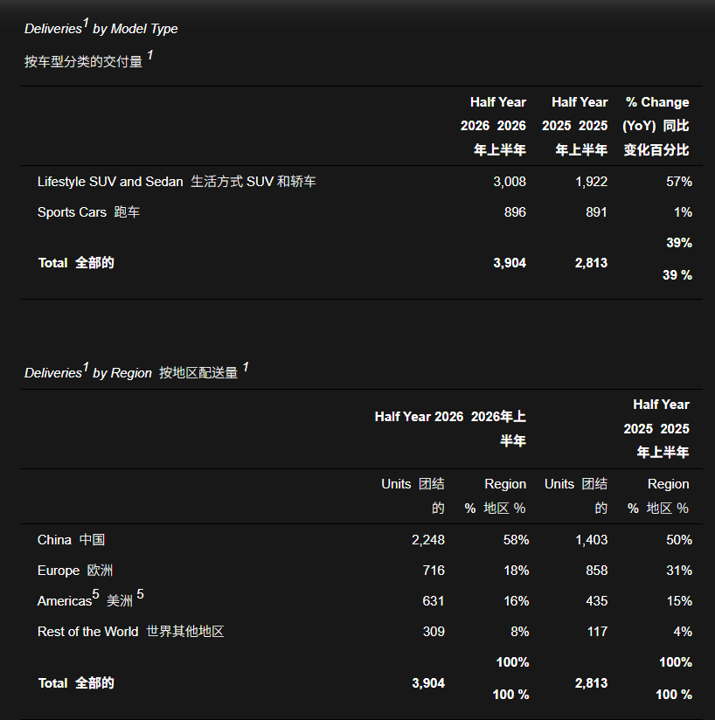Click the Half Year 2026 column header in first table
This screenshot has width=715, height=720.
point(493,126)
